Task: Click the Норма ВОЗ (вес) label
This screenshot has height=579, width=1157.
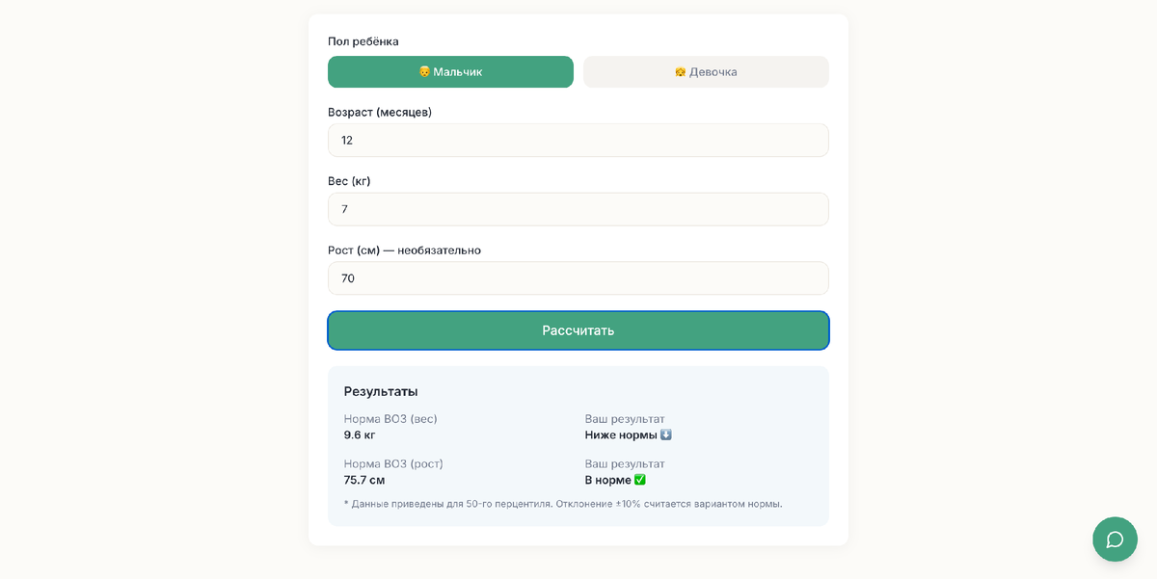Action: click(390, 419)
